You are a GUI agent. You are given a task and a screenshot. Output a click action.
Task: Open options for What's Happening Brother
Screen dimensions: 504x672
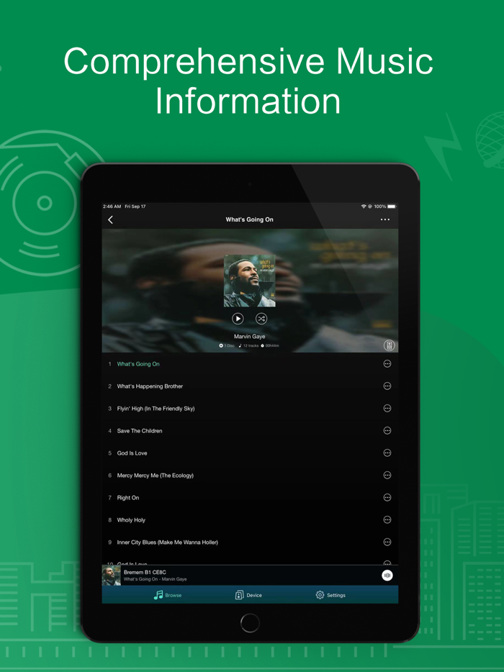(x=387, y=386)
